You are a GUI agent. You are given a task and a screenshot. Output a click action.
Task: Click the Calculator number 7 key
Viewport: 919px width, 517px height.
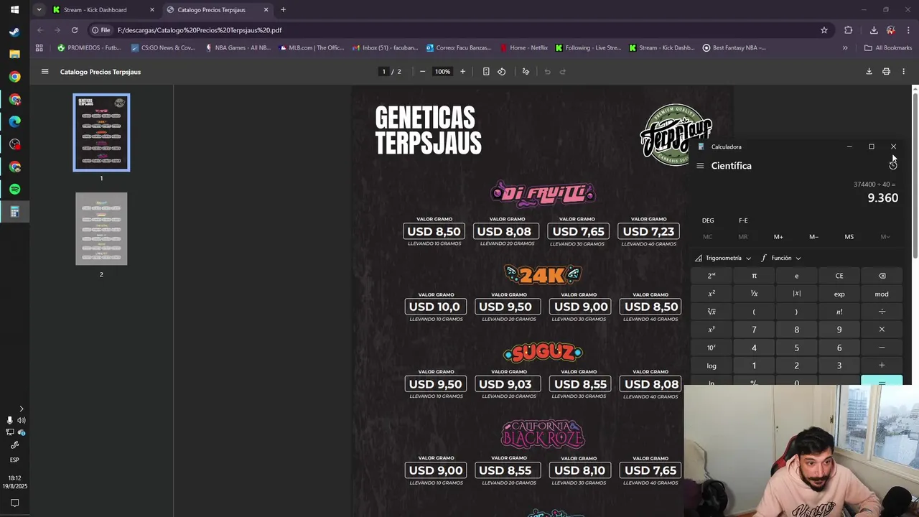click(x=754, y=330)
